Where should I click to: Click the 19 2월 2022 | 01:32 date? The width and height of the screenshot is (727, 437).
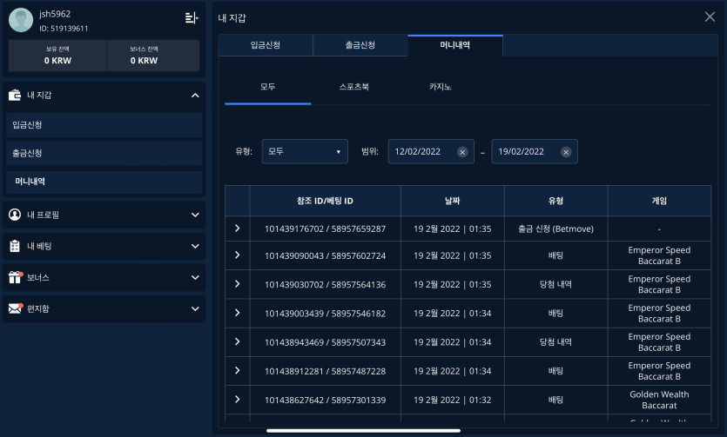click(453, 401)
